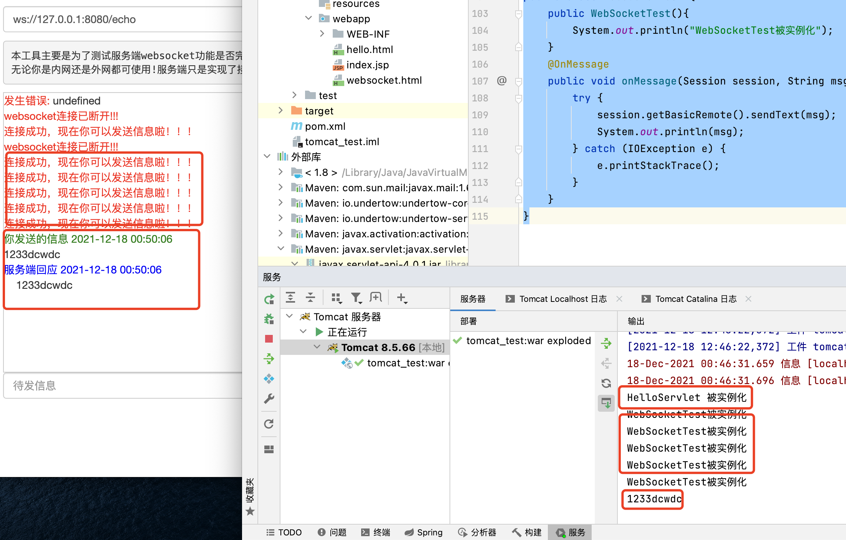Rerun Tomcat in debug mode icon
Viewport: 846px width, 540px height.
tap(269, 318)
